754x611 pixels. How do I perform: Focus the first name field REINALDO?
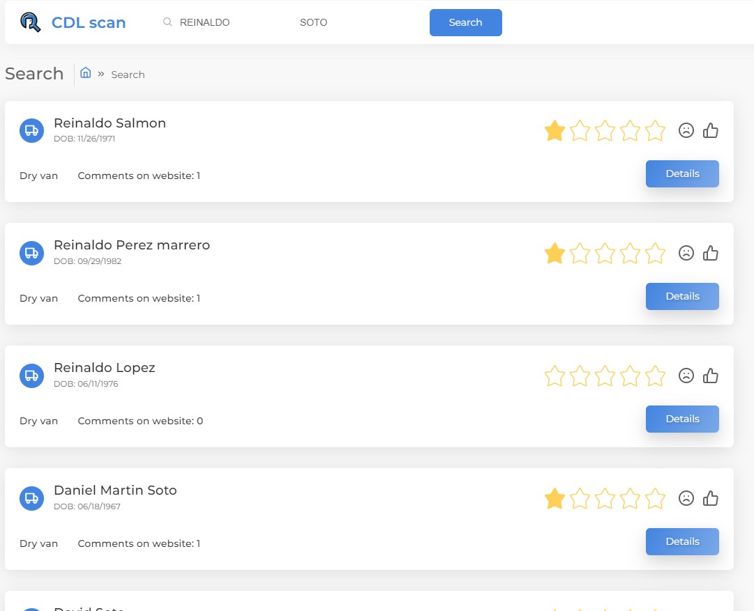[x=223, y=22]
